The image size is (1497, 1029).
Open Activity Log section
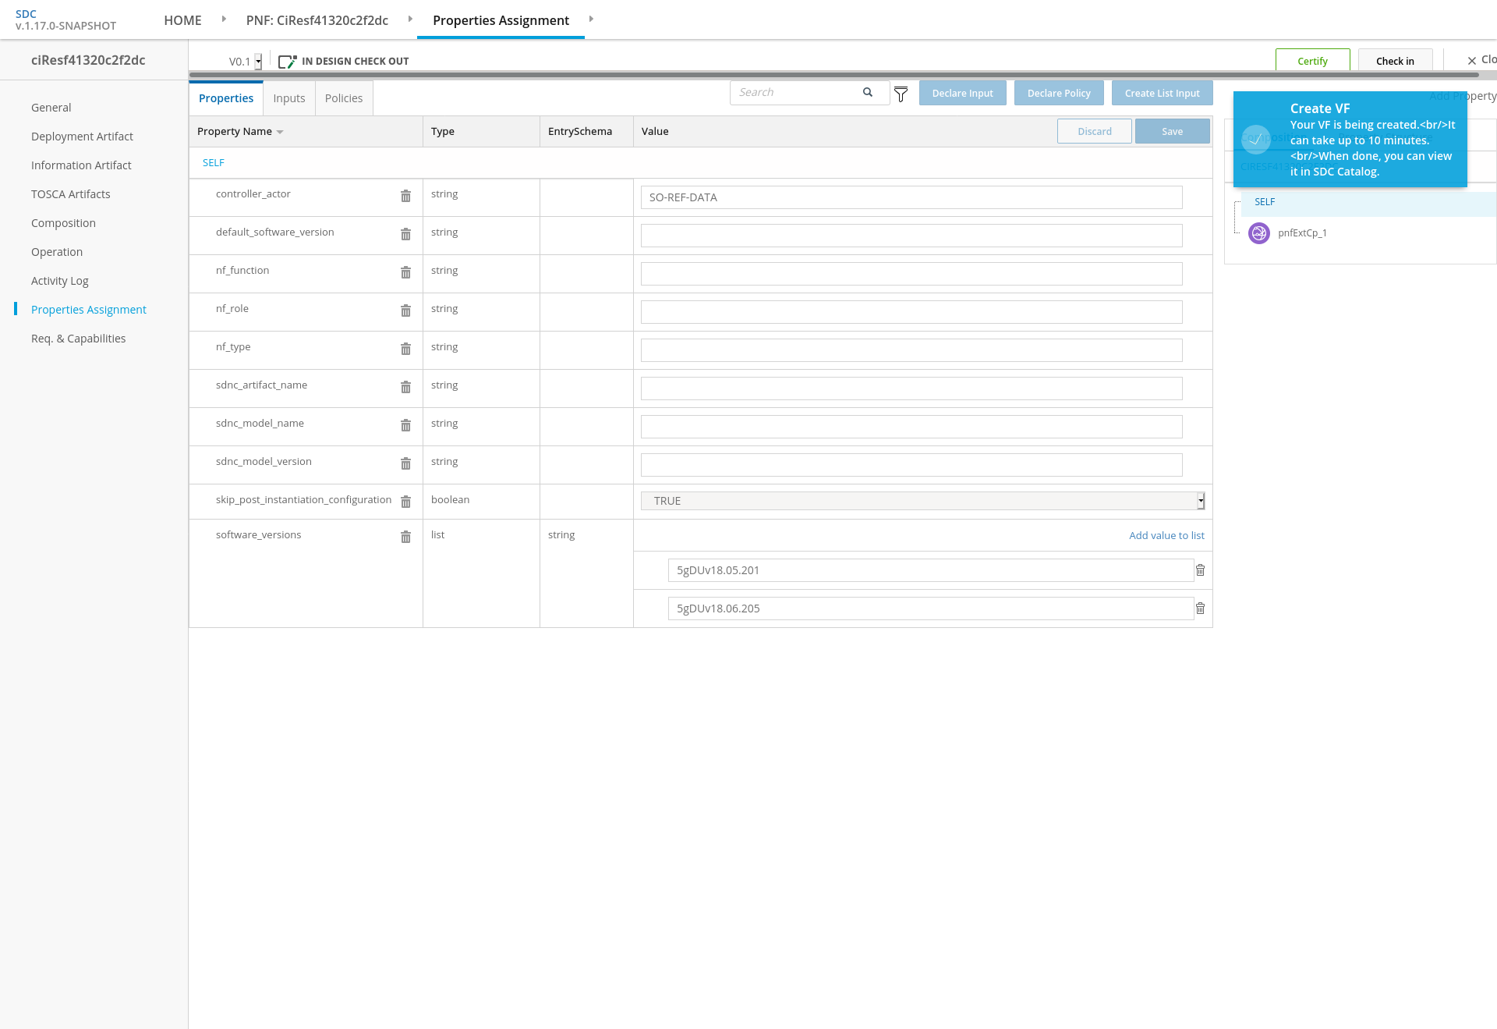(60, 281)
